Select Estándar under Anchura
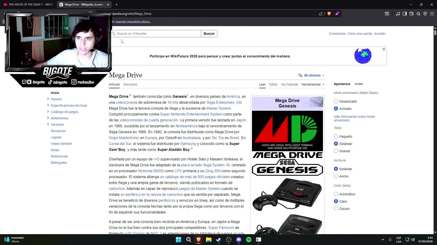The height and width of the screenshot is (245, 437). coord(336,169)
